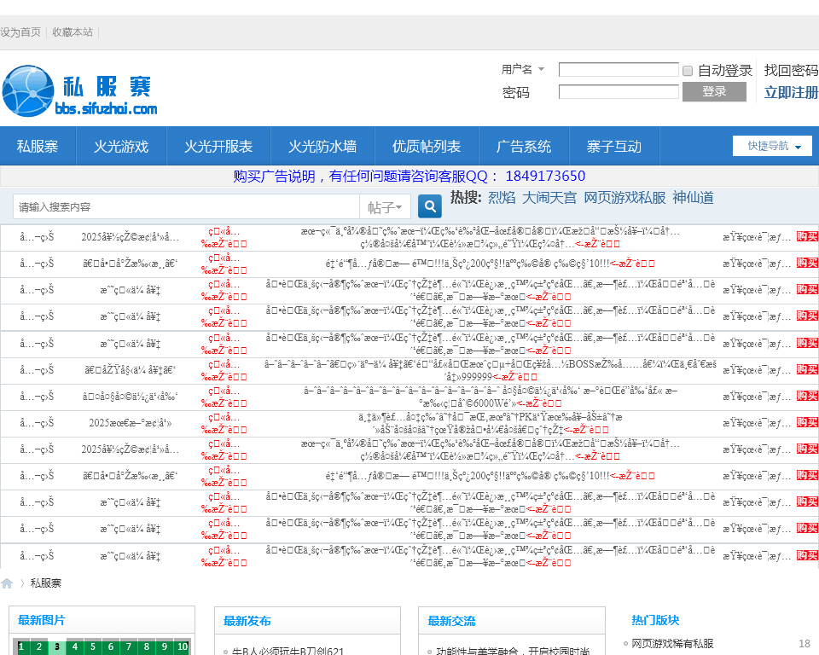Open the 私服寨 navigation tab
Image resolution: width=819 pixels, height=655 pixels.
pyautogui.click(x=38, y=146)
